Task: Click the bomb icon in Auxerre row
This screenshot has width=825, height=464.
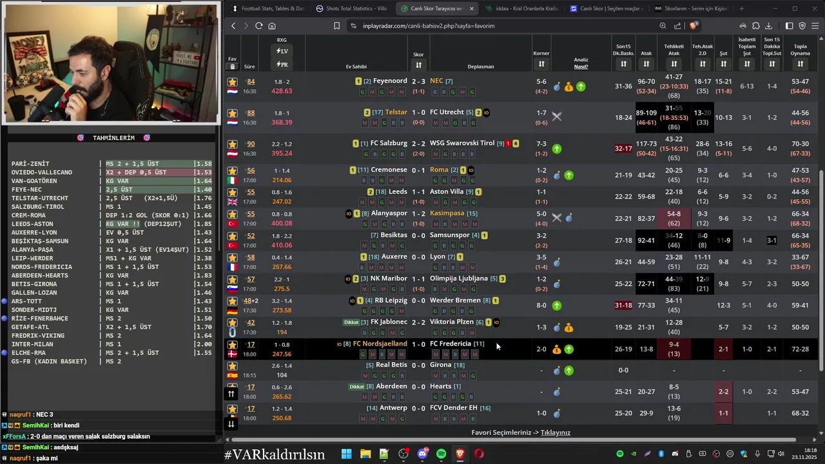Action: click(557, 262)
